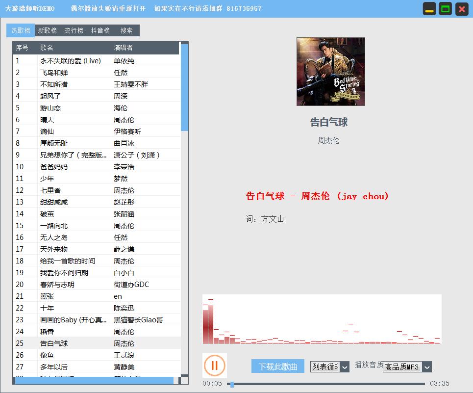The width and height of the screenshot is (473, 393).
Task: Click artist 薛之谦
Action: click(124, 249)
